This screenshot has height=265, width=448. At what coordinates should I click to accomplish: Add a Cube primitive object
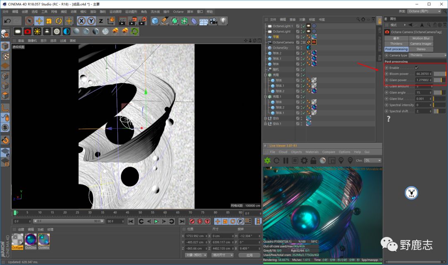pos(155,21)
